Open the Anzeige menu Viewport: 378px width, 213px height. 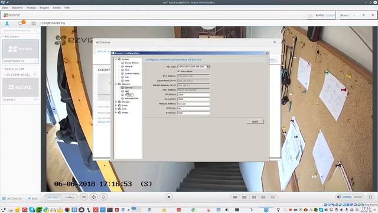click(31, 8)
